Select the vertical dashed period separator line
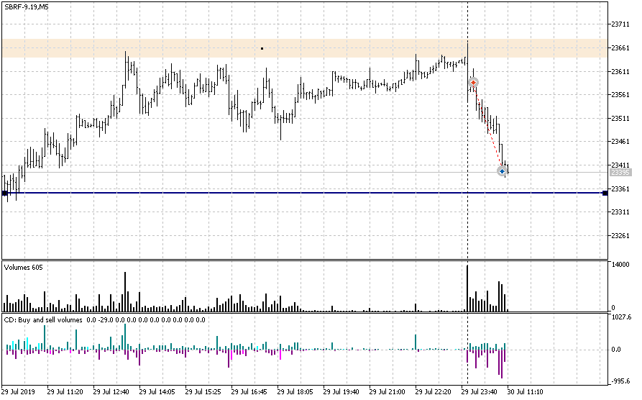The width and height of the screenshot is (642, 400). pyautogui.click(x=467, y=216)
